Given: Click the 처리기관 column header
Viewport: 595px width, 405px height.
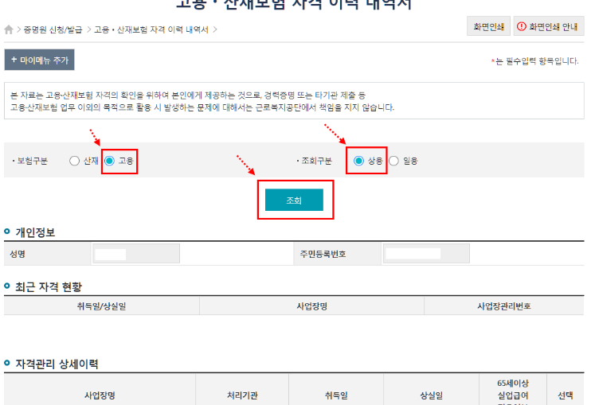Looking at the screenshot, I should coord(242,395).
